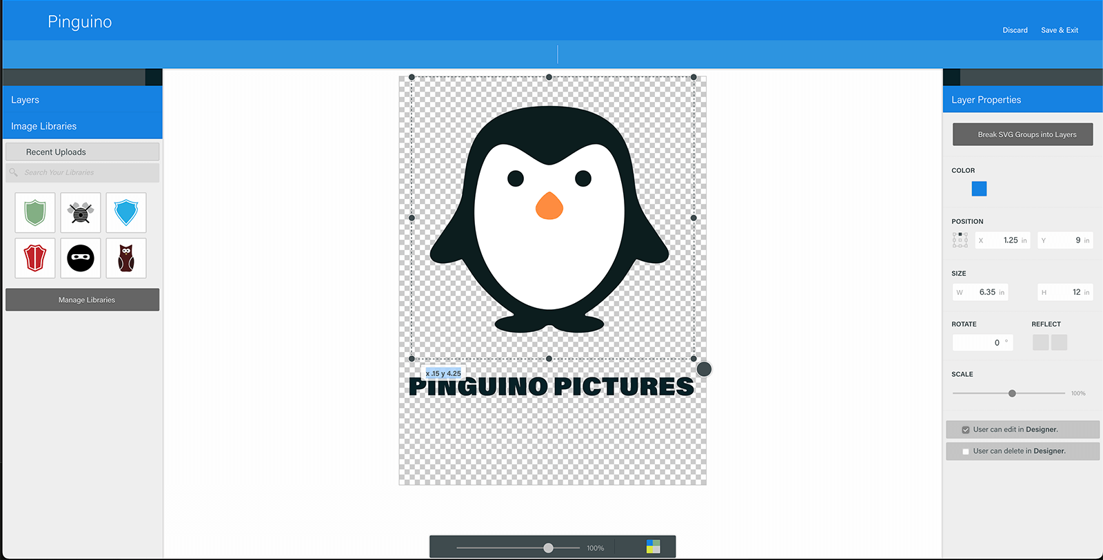Pick the crossed axes shield image
This screenshot has width=1103, height=560.
(x=81, y=213)
